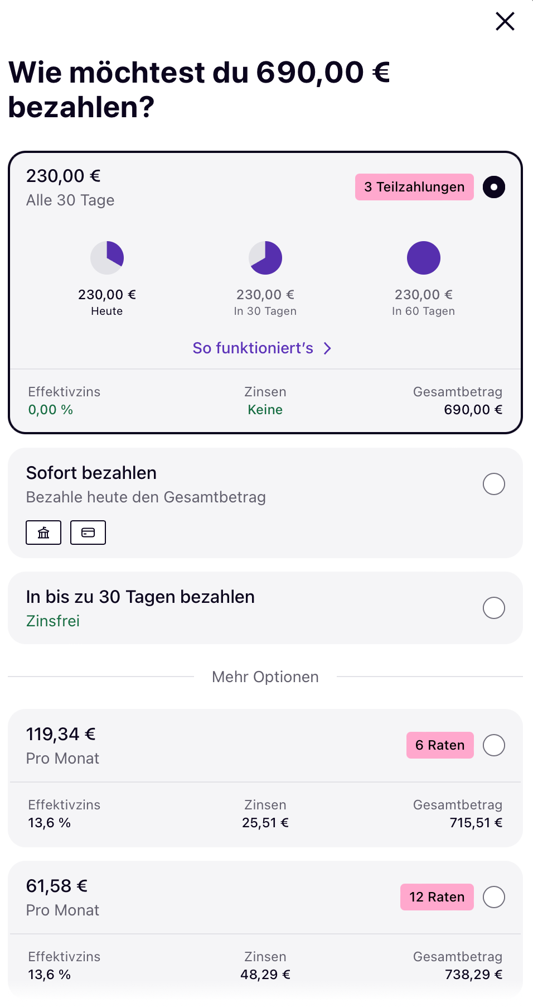Select the 12 Raten radio button
Viewport: 533px width, 1007px height.
tap(494, 897)
